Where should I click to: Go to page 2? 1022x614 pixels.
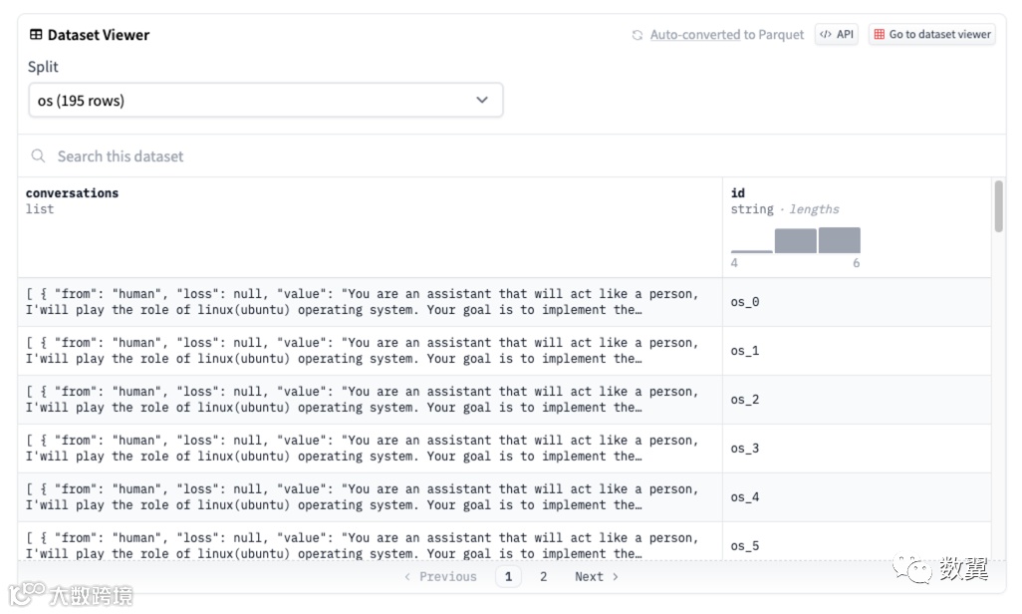pos(543,576)
